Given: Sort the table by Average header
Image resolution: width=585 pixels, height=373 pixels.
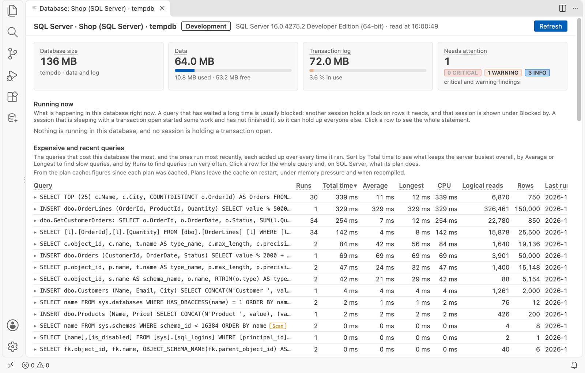Looking at the screenshot, I should pos(375,186).
